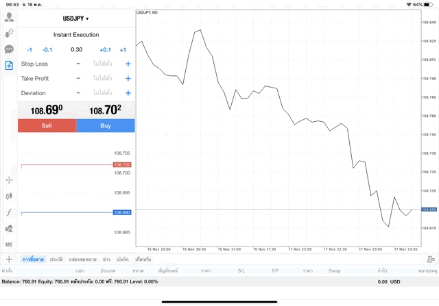The image size is (439, 306).
Task: Select the new order document icon
Action: [x=9, y=66]
